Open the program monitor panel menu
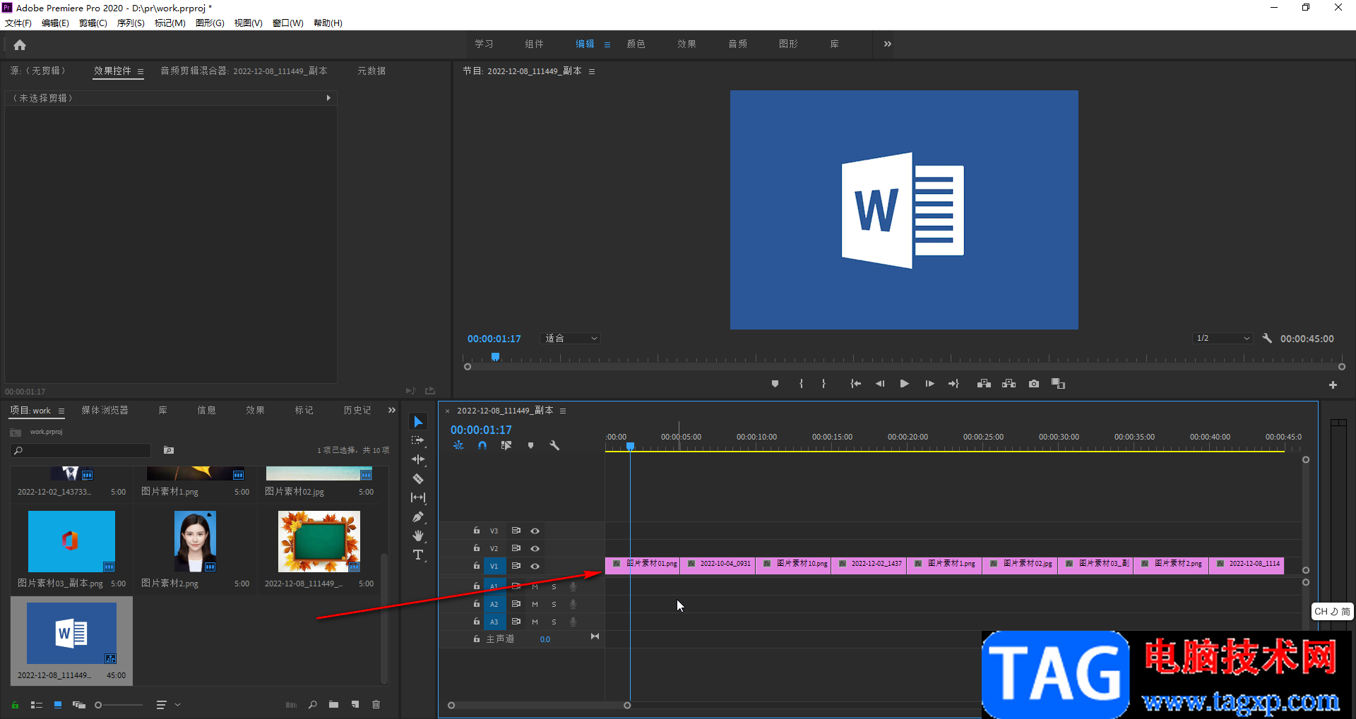Viewport: 1356px width, 719px height. tap(592, 71)
